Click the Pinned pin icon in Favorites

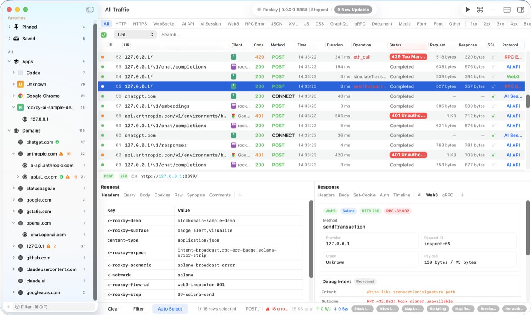click(x=17, y=27)
